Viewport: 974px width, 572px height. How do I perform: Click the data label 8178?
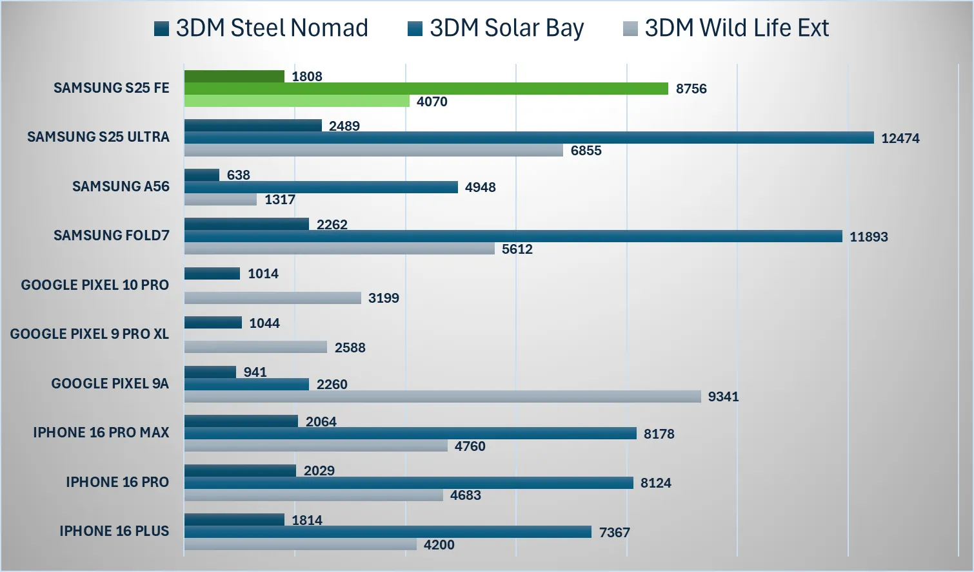[x=659, y=434]
